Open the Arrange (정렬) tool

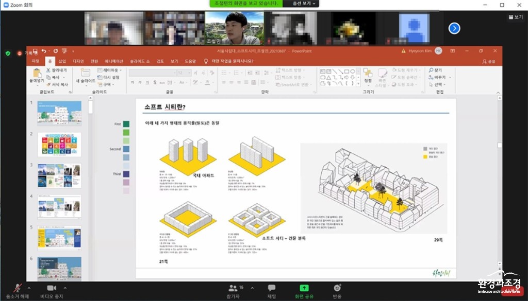pos(368,76)
